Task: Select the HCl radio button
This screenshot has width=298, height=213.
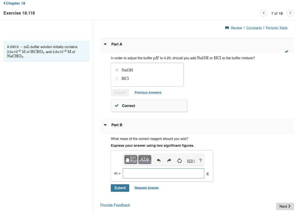Action: tap(117, 78)
